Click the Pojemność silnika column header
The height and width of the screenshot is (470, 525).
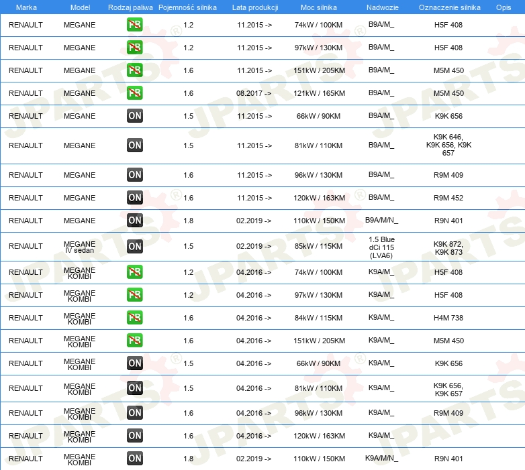point(187,7)
